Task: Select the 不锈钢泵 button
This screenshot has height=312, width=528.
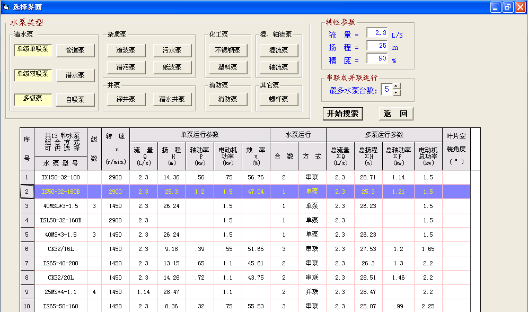Action: pos(228,50)
